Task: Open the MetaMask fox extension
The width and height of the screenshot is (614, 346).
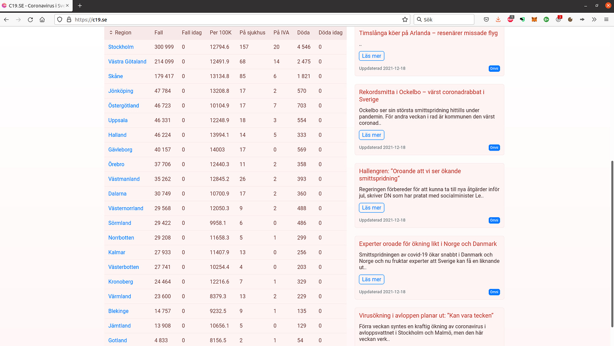Action: (534, 19)
